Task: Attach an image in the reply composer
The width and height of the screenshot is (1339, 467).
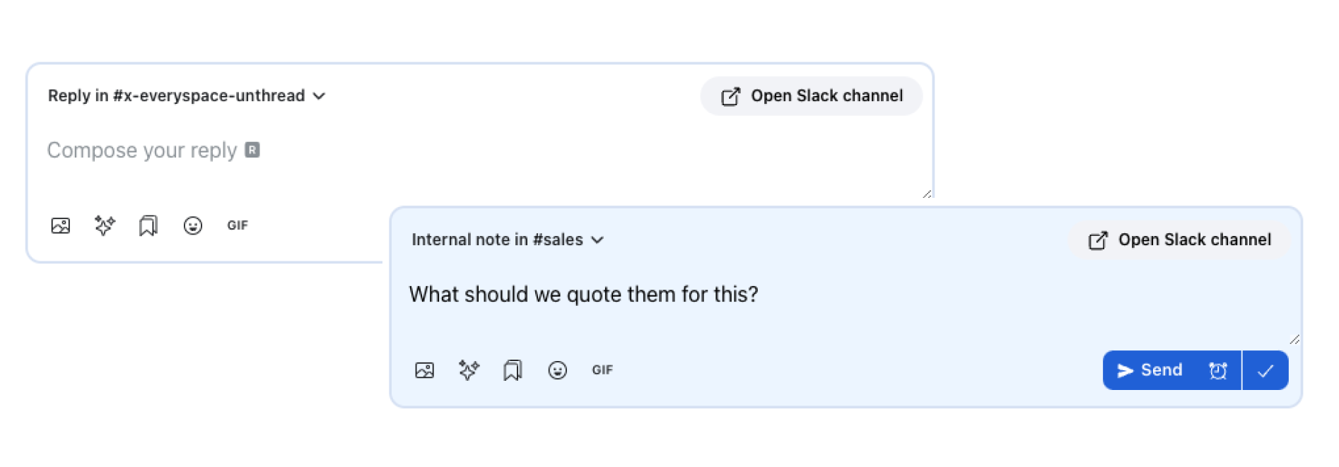Action: [61, 226]
